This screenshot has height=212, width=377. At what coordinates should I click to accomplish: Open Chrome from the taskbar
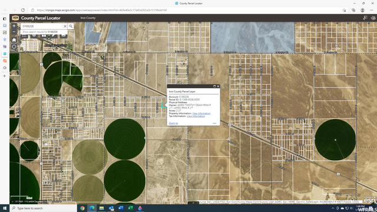[82, 208]
